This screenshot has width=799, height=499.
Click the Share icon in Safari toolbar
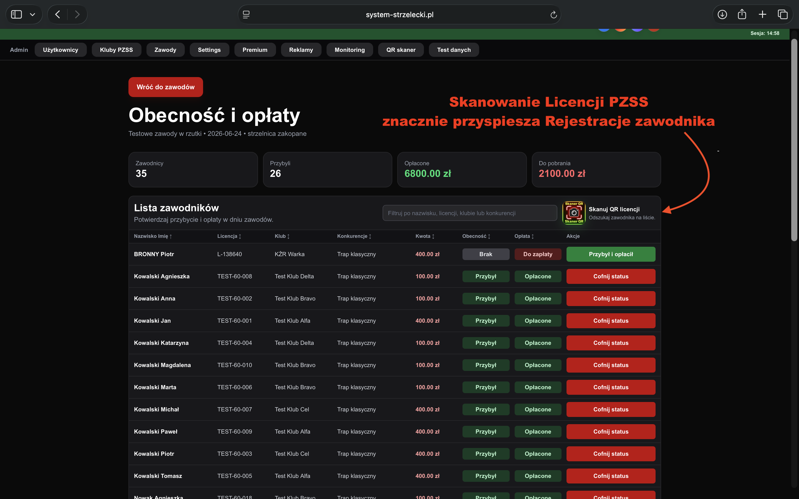(742, 14)
